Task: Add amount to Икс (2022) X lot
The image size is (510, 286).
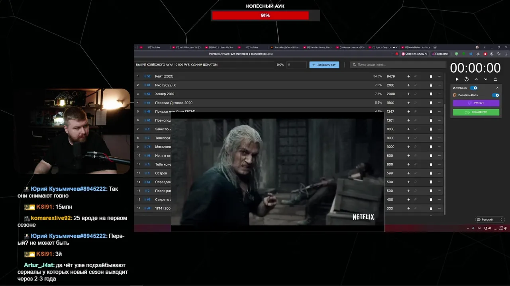Action: coord(408,85)
